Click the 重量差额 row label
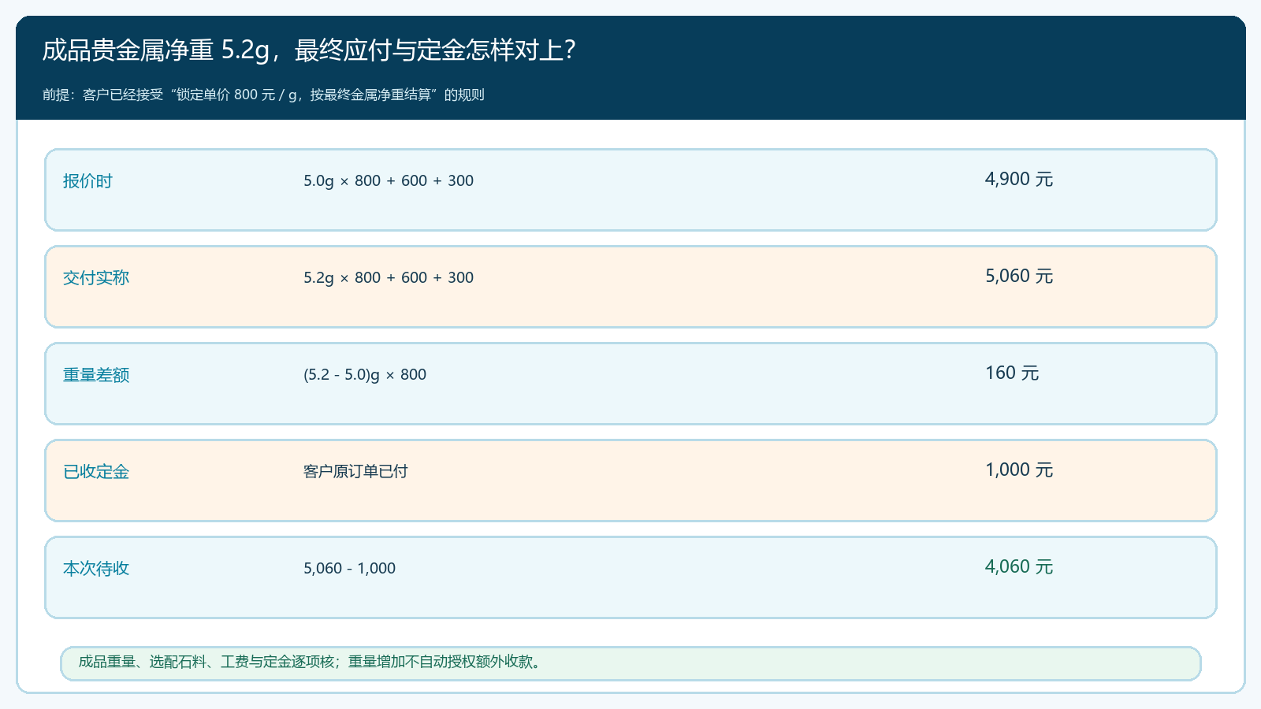Image resolution: width=1261 pixels, height=709 pixels. [x=96, y=375]
